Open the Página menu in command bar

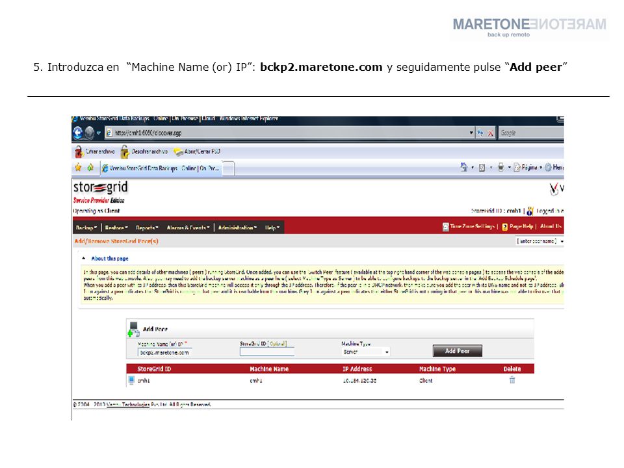pyautogui.click(x=527, y=168)
